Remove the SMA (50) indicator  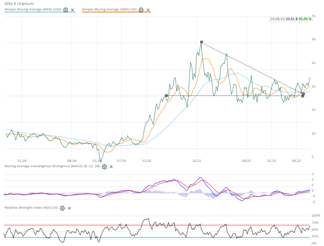[x=148, y=10]
